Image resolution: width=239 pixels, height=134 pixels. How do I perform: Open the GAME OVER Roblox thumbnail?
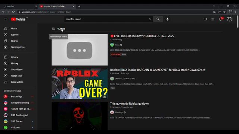[80, 83]
